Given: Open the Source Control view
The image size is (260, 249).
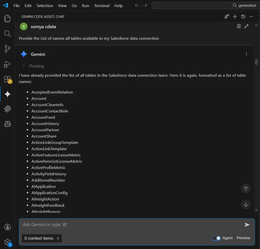Looking at the screenshot, I should (8, 49).
